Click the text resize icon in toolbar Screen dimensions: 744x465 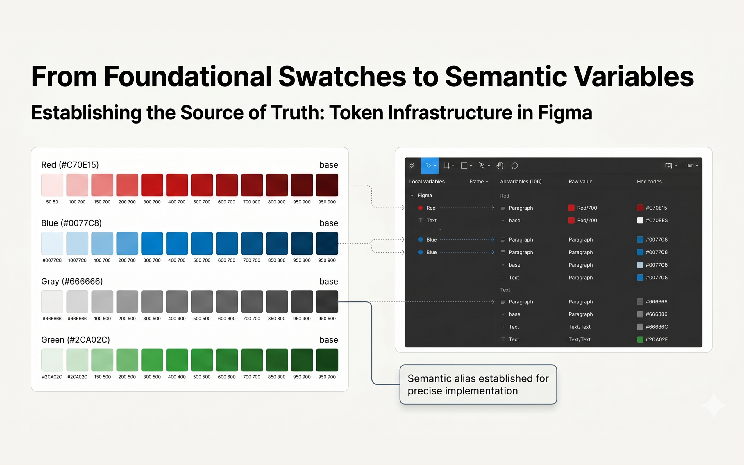(668, 166)
